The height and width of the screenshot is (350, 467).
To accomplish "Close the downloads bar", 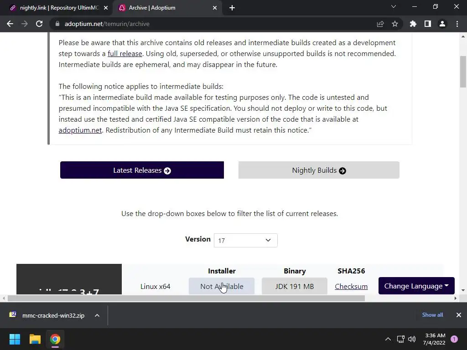I will point(459,315).
